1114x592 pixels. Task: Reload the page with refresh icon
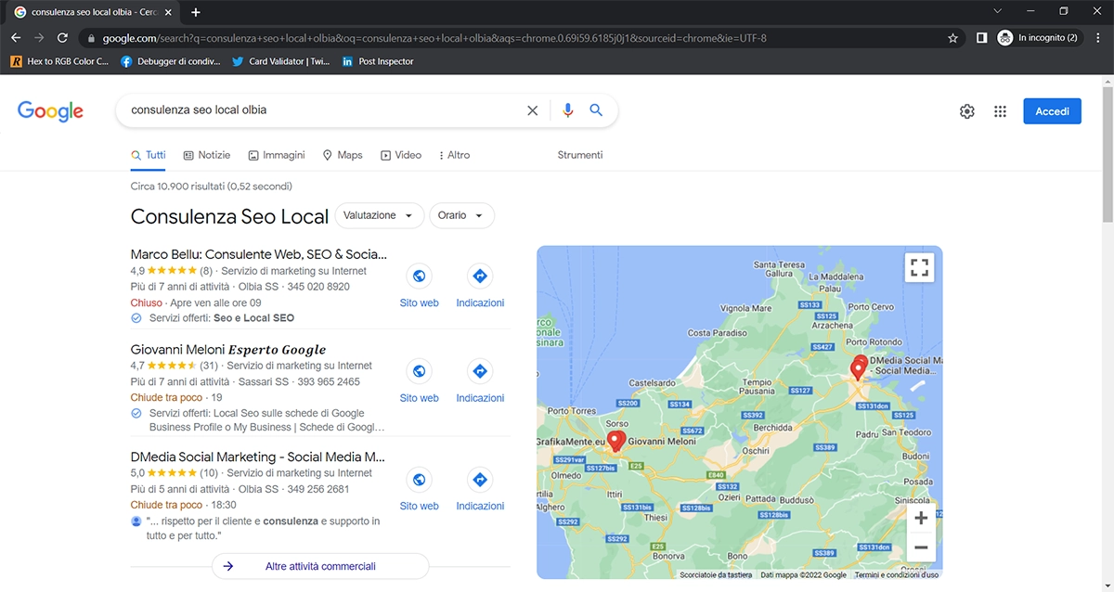(x=62, y=38)
